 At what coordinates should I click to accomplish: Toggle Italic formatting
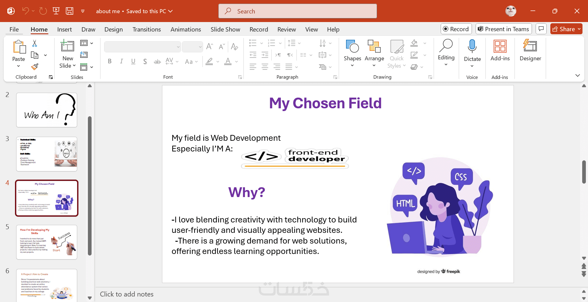point(122,61)
